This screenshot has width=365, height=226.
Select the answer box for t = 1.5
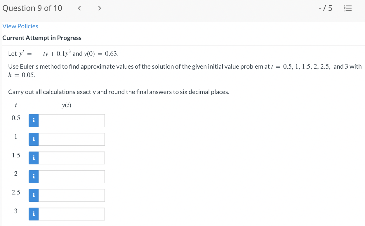72,158
